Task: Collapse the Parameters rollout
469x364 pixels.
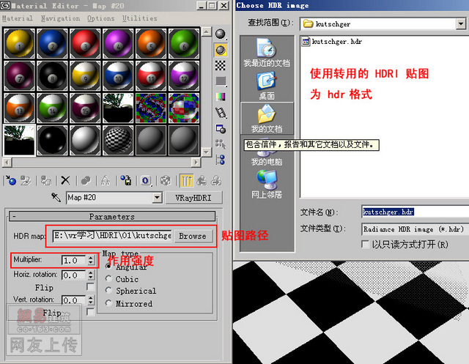Action: tap(112, 216)
